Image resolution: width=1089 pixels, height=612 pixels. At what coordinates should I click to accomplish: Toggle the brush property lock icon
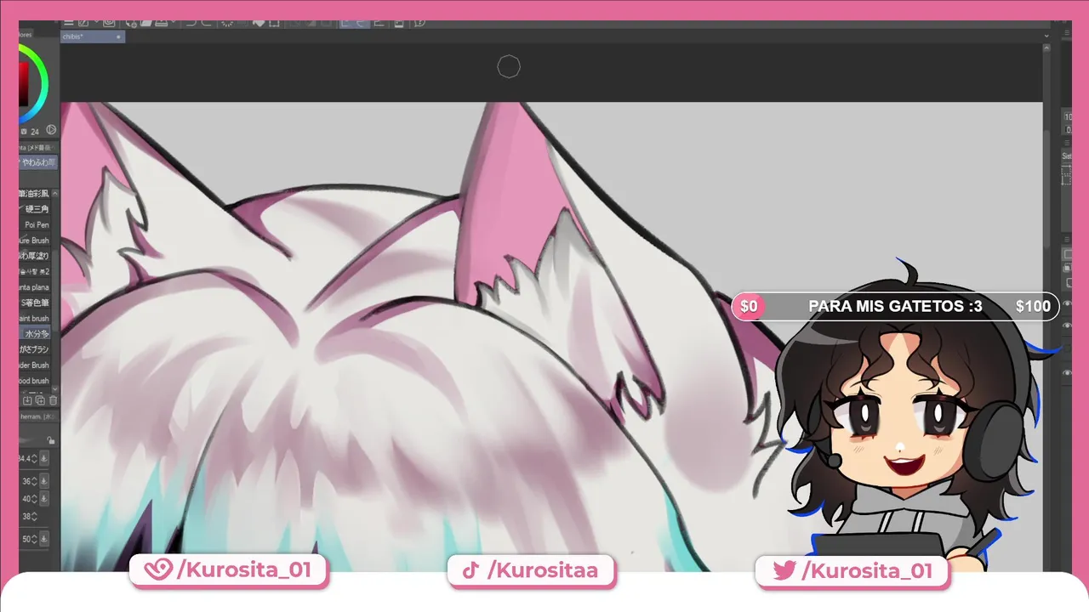click(x=51, y=440)
